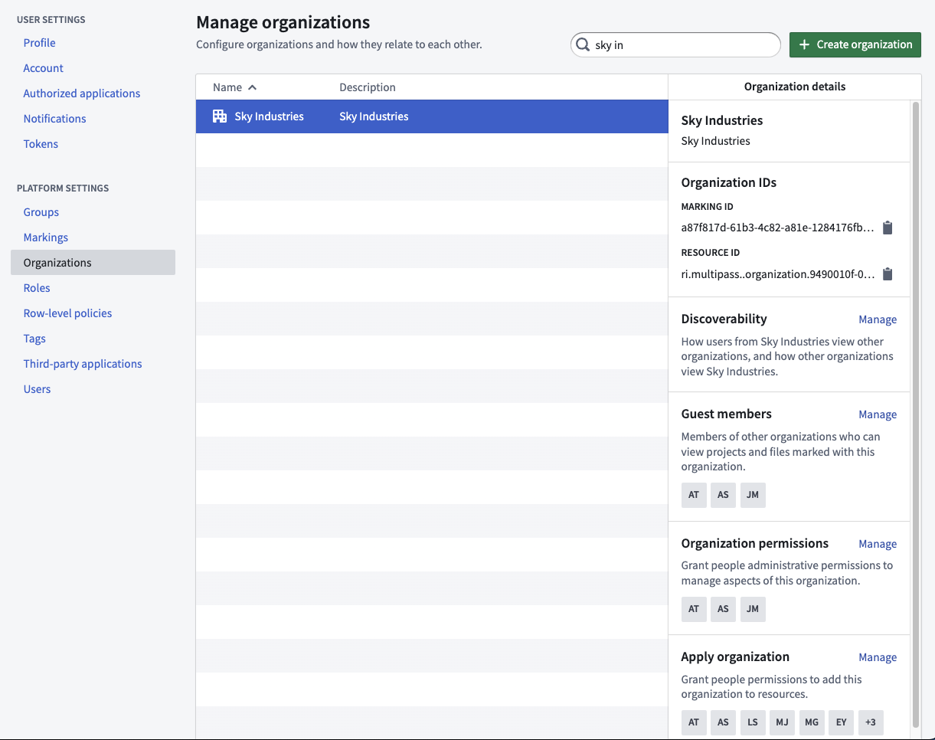Click the Sky Industries description cell
The height and width of the screenshot is (740, 935).
pyautogui.click(x=374, y=116)
